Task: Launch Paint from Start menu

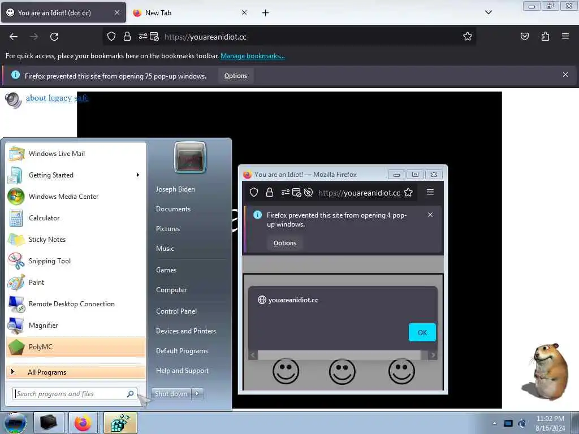Action: tap(76, 283)
